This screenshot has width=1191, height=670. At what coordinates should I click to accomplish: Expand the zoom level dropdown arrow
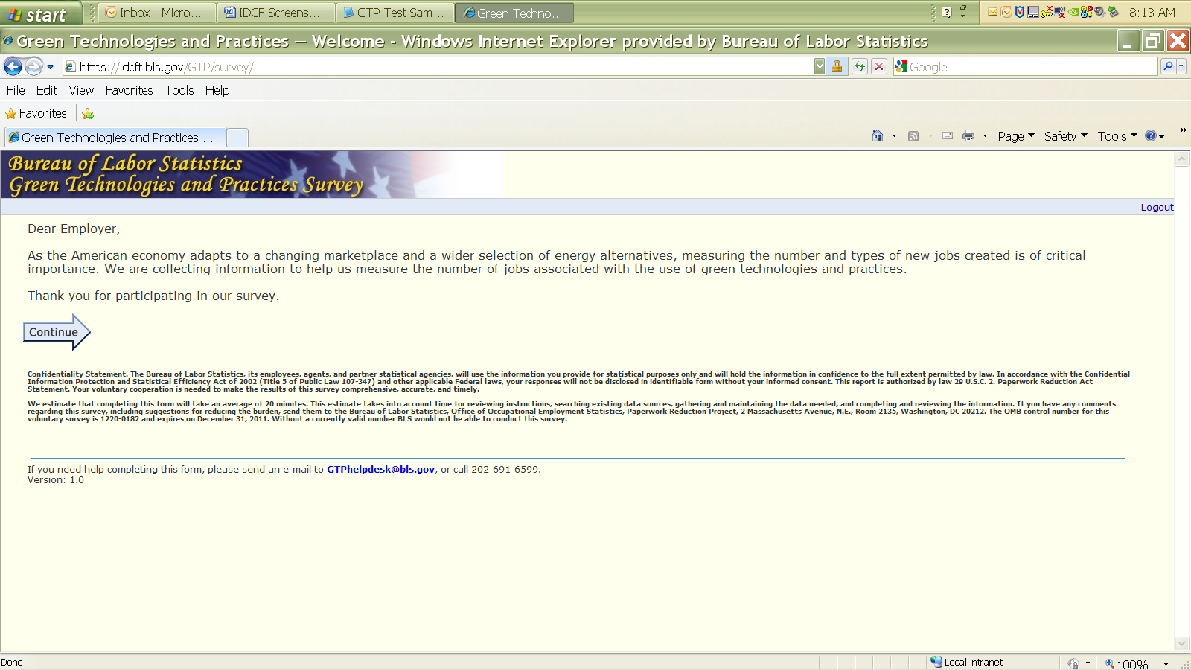[x=1166, y=663]
